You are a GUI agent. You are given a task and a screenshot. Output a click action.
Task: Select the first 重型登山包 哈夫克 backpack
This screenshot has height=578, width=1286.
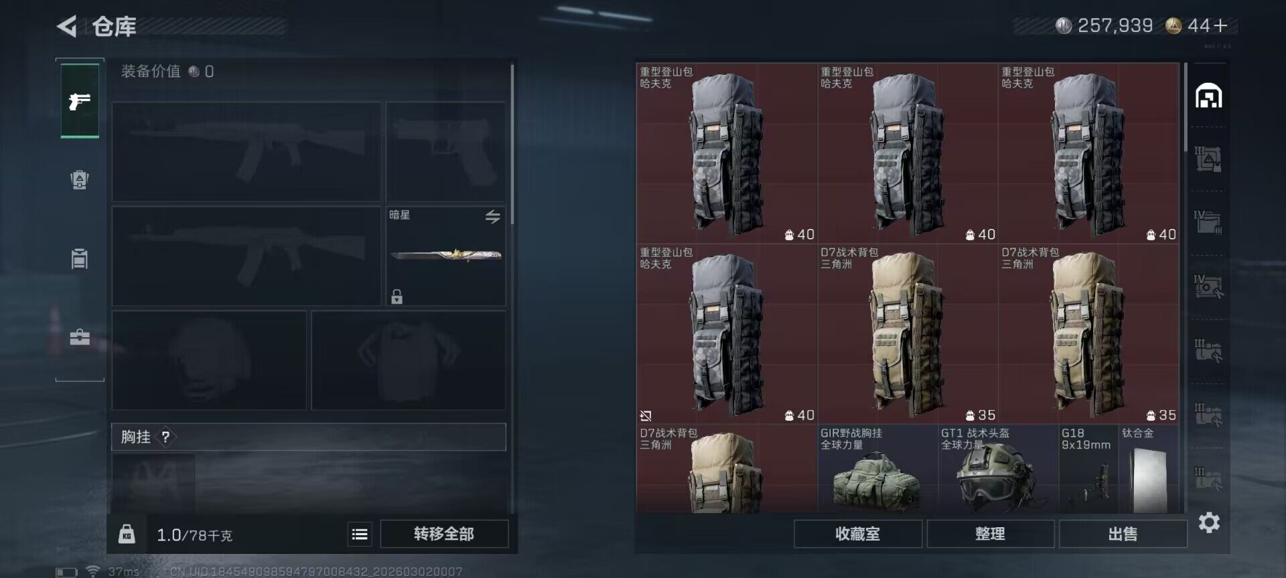coord(726,153)
